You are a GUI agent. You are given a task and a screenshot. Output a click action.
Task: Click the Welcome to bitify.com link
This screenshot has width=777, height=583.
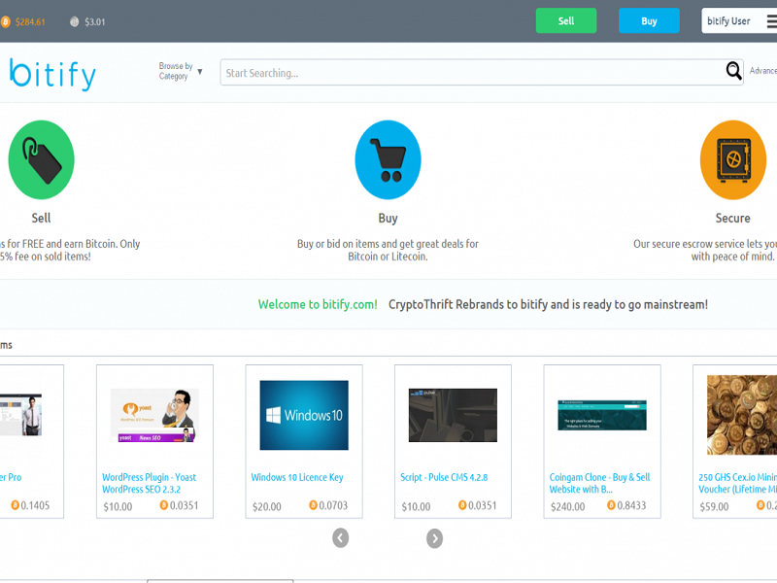[x=318, y=304]
